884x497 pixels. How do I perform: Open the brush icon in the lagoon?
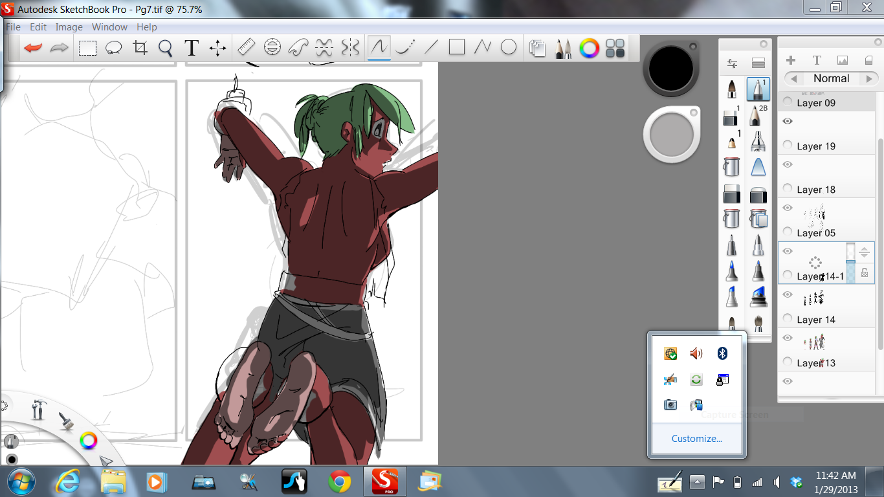[65, 421]
